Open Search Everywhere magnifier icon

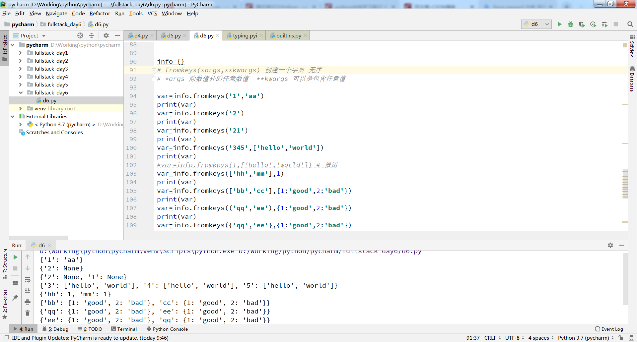[630, 24]
